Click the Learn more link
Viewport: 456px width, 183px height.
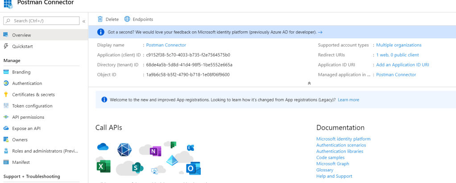(348, 100)
